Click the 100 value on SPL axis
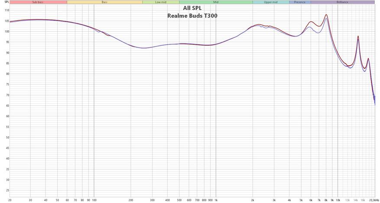The image size is (380, 203). tap(7, 32)
